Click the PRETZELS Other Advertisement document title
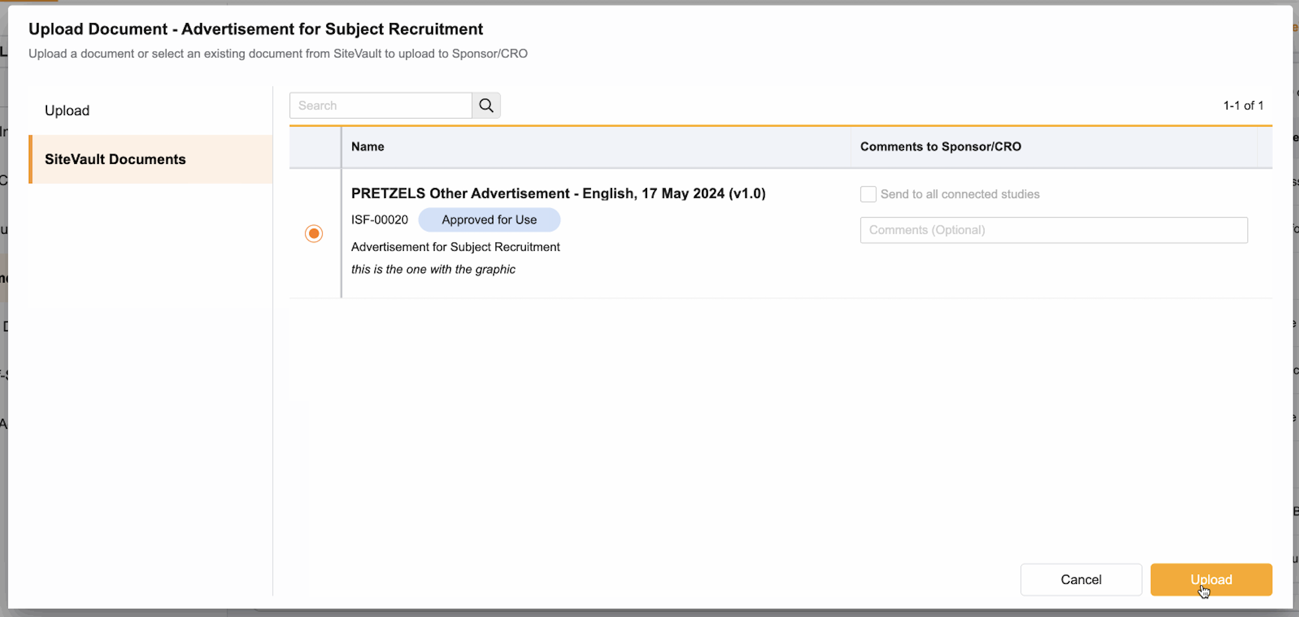This screenshot has height=617, width=1299. pos(558,193)
